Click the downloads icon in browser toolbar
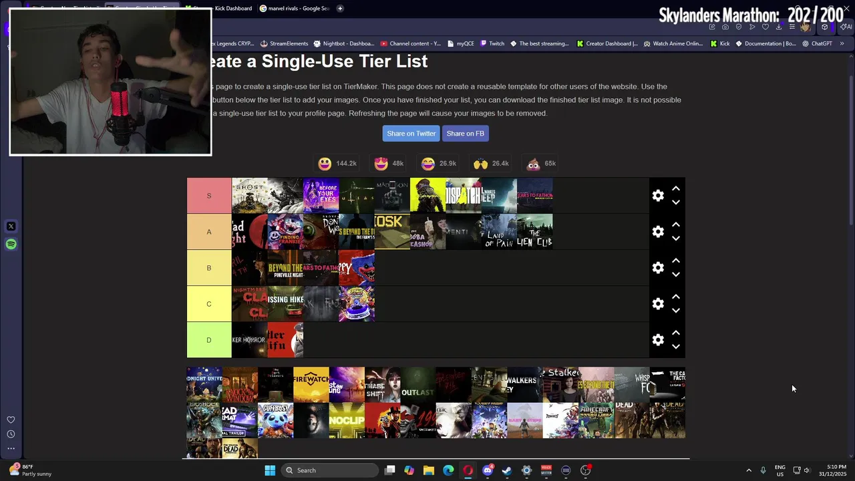 click(779, 27)
